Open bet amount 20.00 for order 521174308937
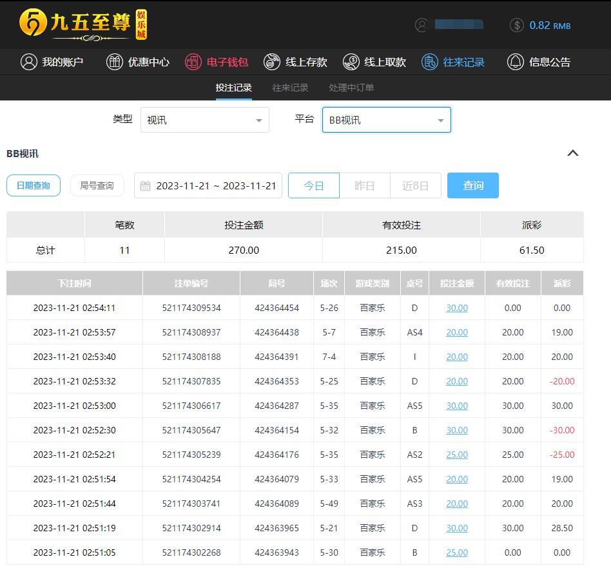This screenshot has width=611, height=566. (x=457, y=332)
